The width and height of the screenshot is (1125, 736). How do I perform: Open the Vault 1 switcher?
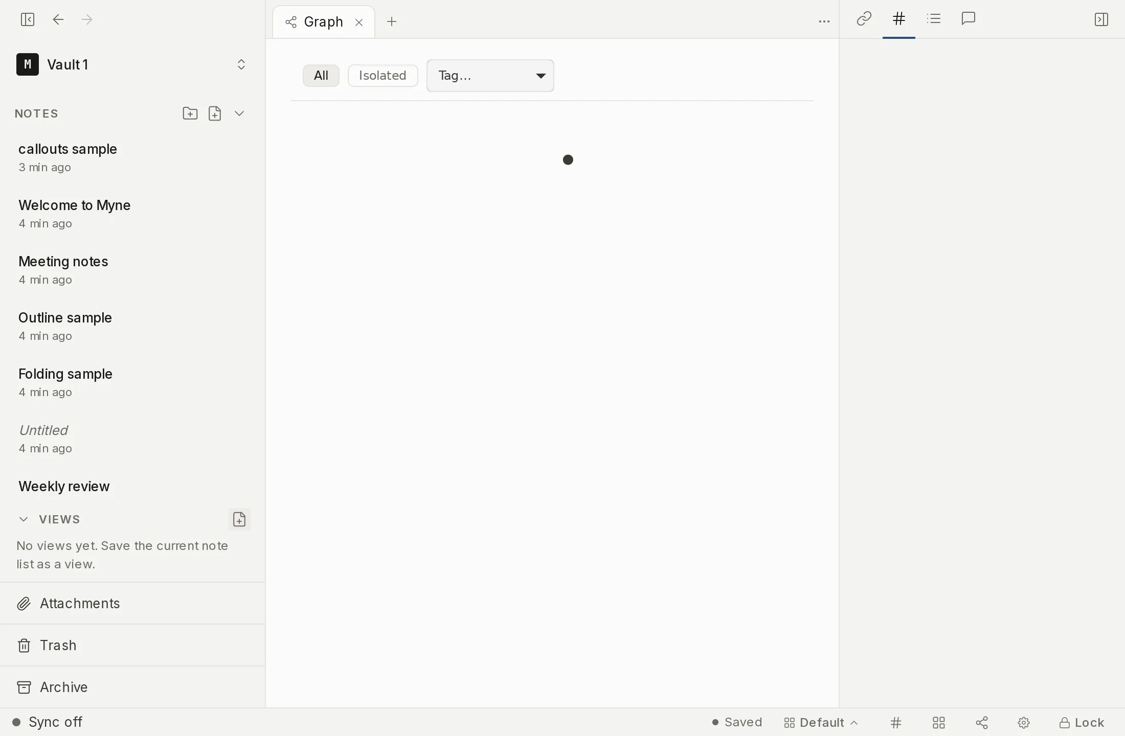click(132, 64)
